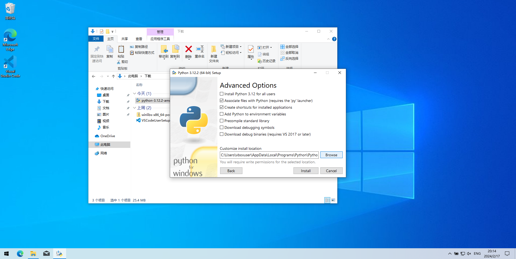Click the Explorer up directory arrow

point(113,76)
